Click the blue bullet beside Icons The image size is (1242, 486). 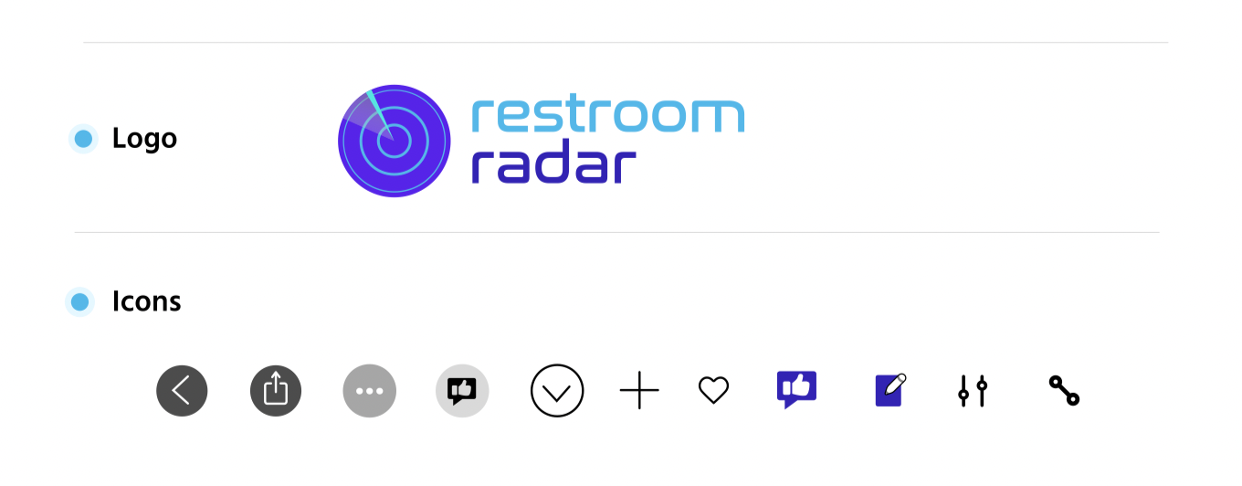79,301
